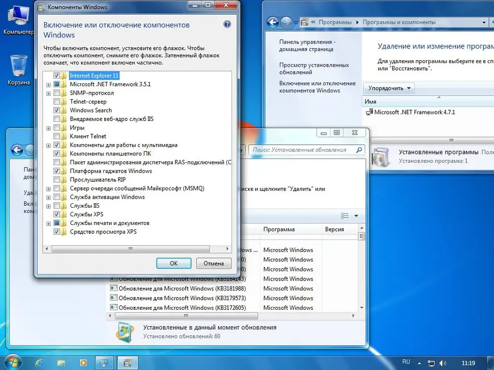
Task: Expand the Microsoft .NET Framework 3.5.1 node
Action: click(48, 85)
